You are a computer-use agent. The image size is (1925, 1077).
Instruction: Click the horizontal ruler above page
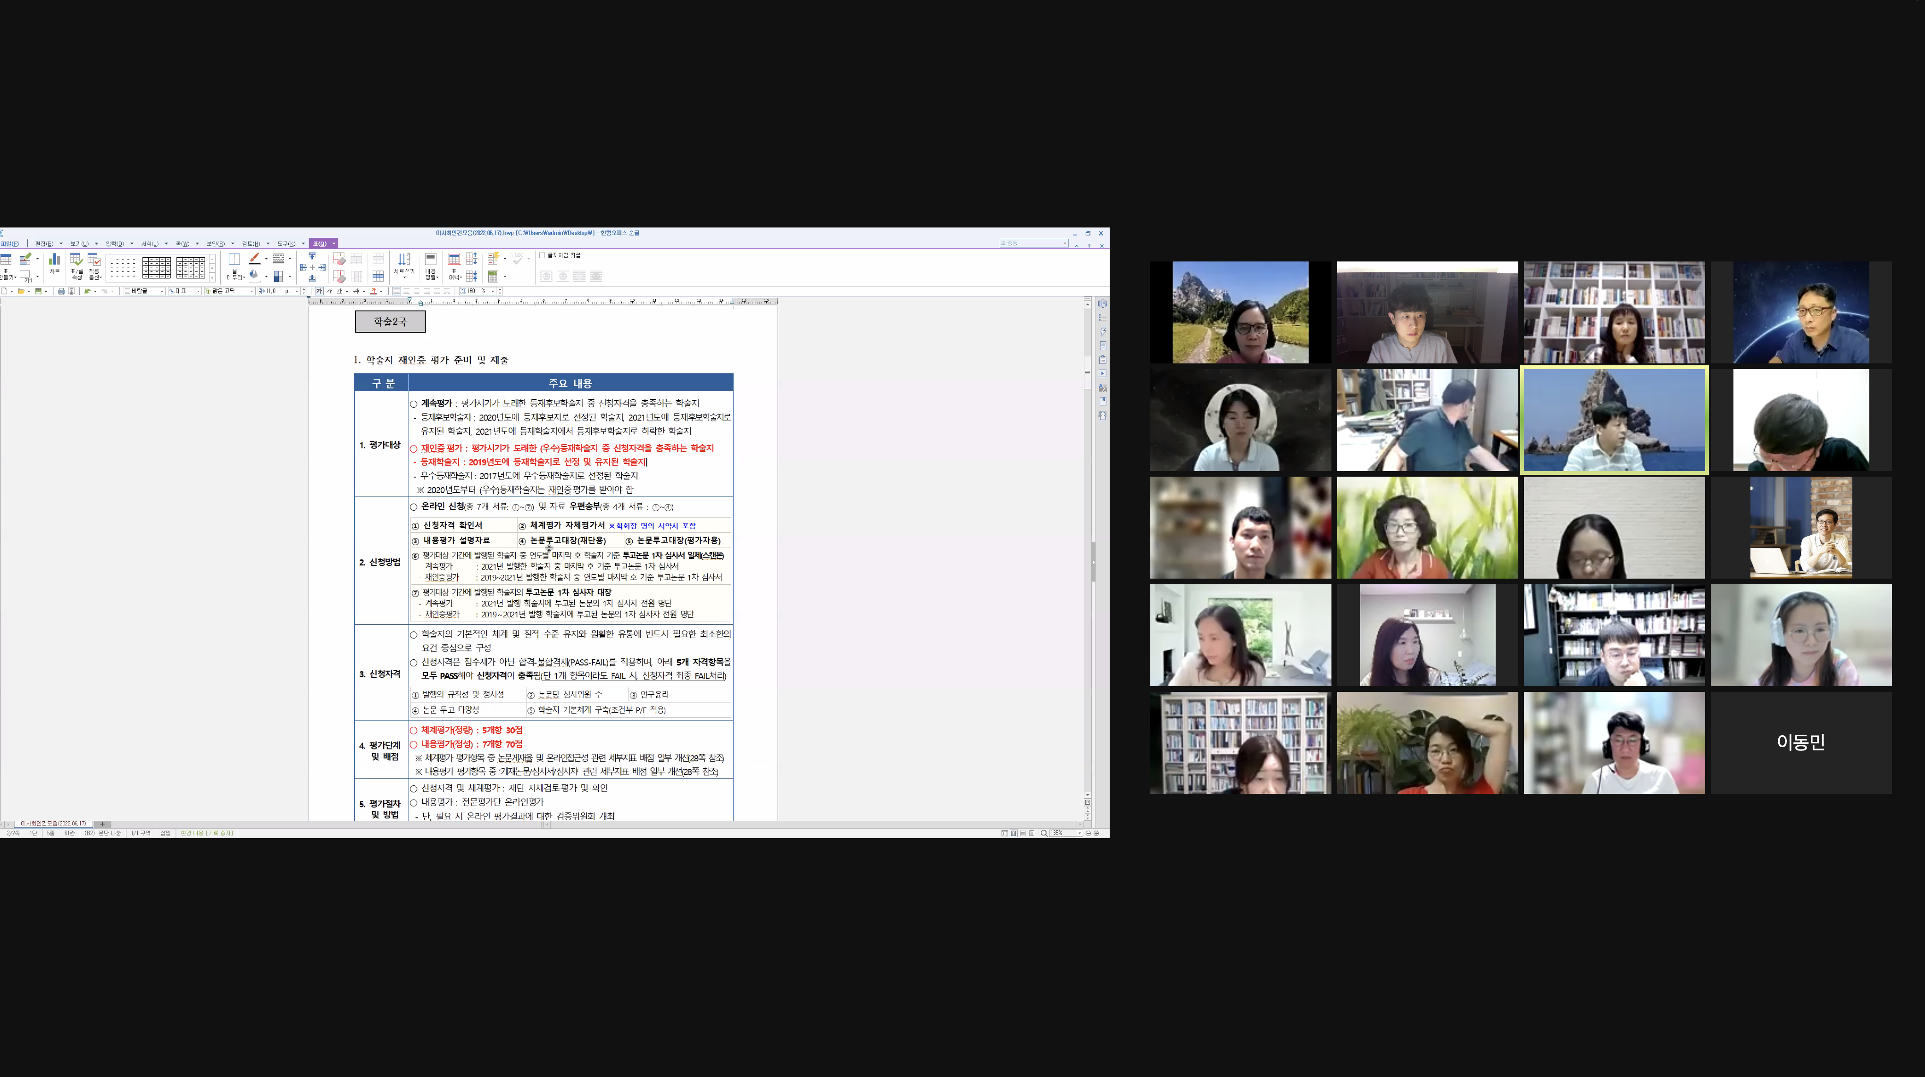tap(543, 301)
